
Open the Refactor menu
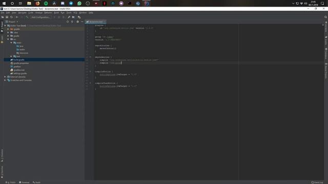pyautogui.click(x=48, y=13)
